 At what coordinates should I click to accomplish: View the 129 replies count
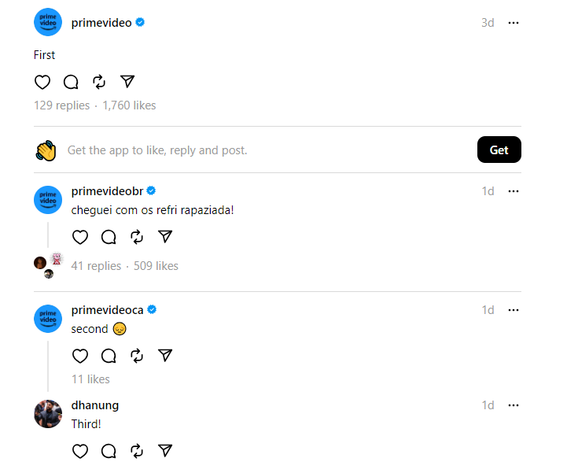61,105
